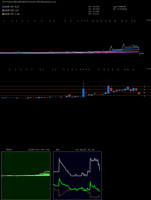Click the Pre O: 2.84 value

click(x=94, y=7)
